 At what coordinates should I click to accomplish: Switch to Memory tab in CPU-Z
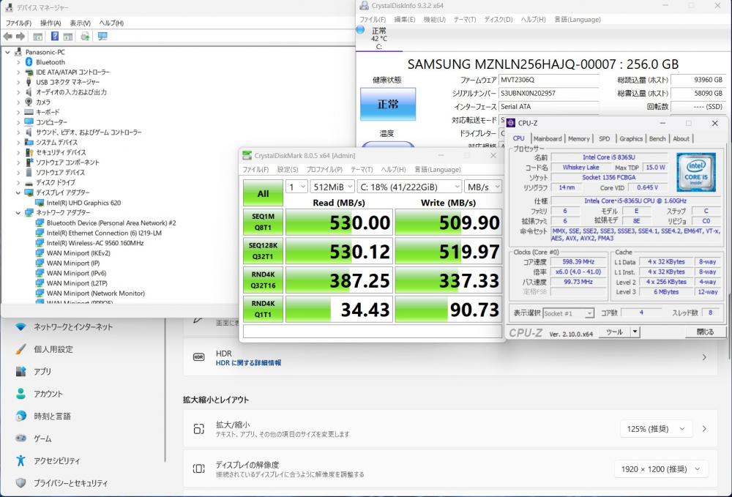click(579, 138)
